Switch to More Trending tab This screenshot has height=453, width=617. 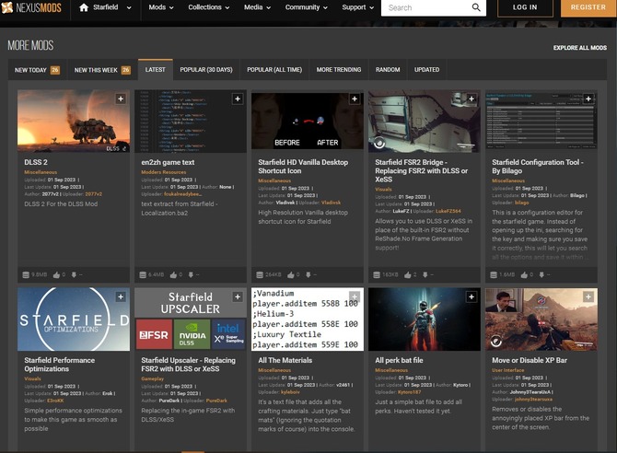[x=339, y=70]
